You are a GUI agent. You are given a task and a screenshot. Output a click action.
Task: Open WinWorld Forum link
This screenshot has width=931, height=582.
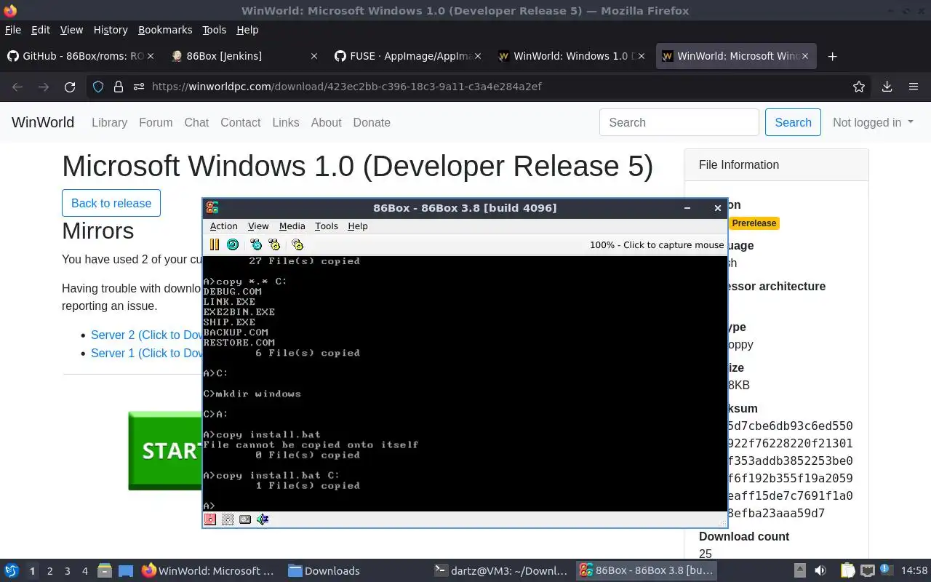[x=156, y=122]
